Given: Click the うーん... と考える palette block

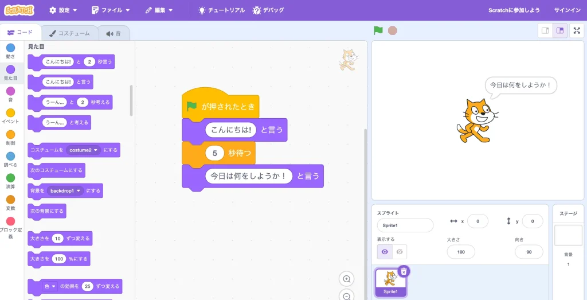Looking at the screenshot, I should [60, 123].
